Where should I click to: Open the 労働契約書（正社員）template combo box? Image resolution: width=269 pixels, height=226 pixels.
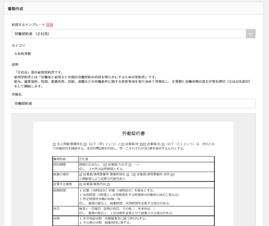click(x=133, y=34)
